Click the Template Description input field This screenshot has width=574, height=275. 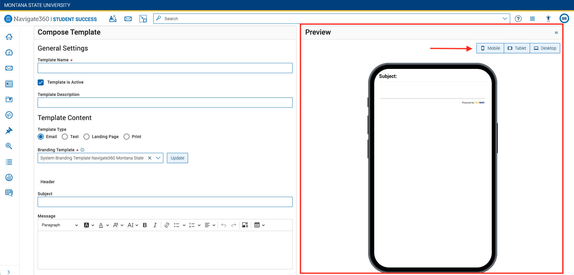click(x=165, y=103)
